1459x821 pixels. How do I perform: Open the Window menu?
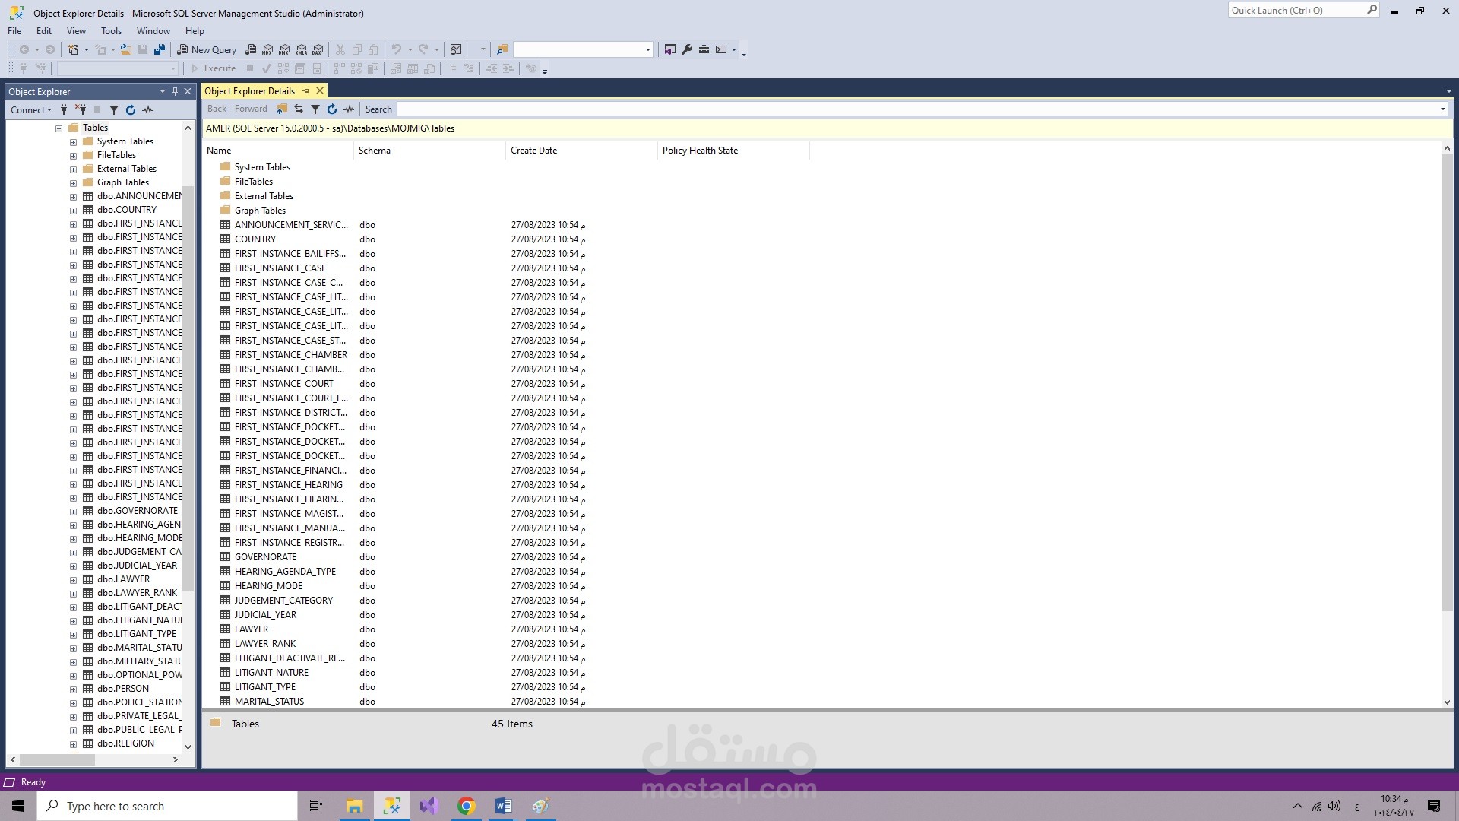pyautogui.click(x=153, y=31)
